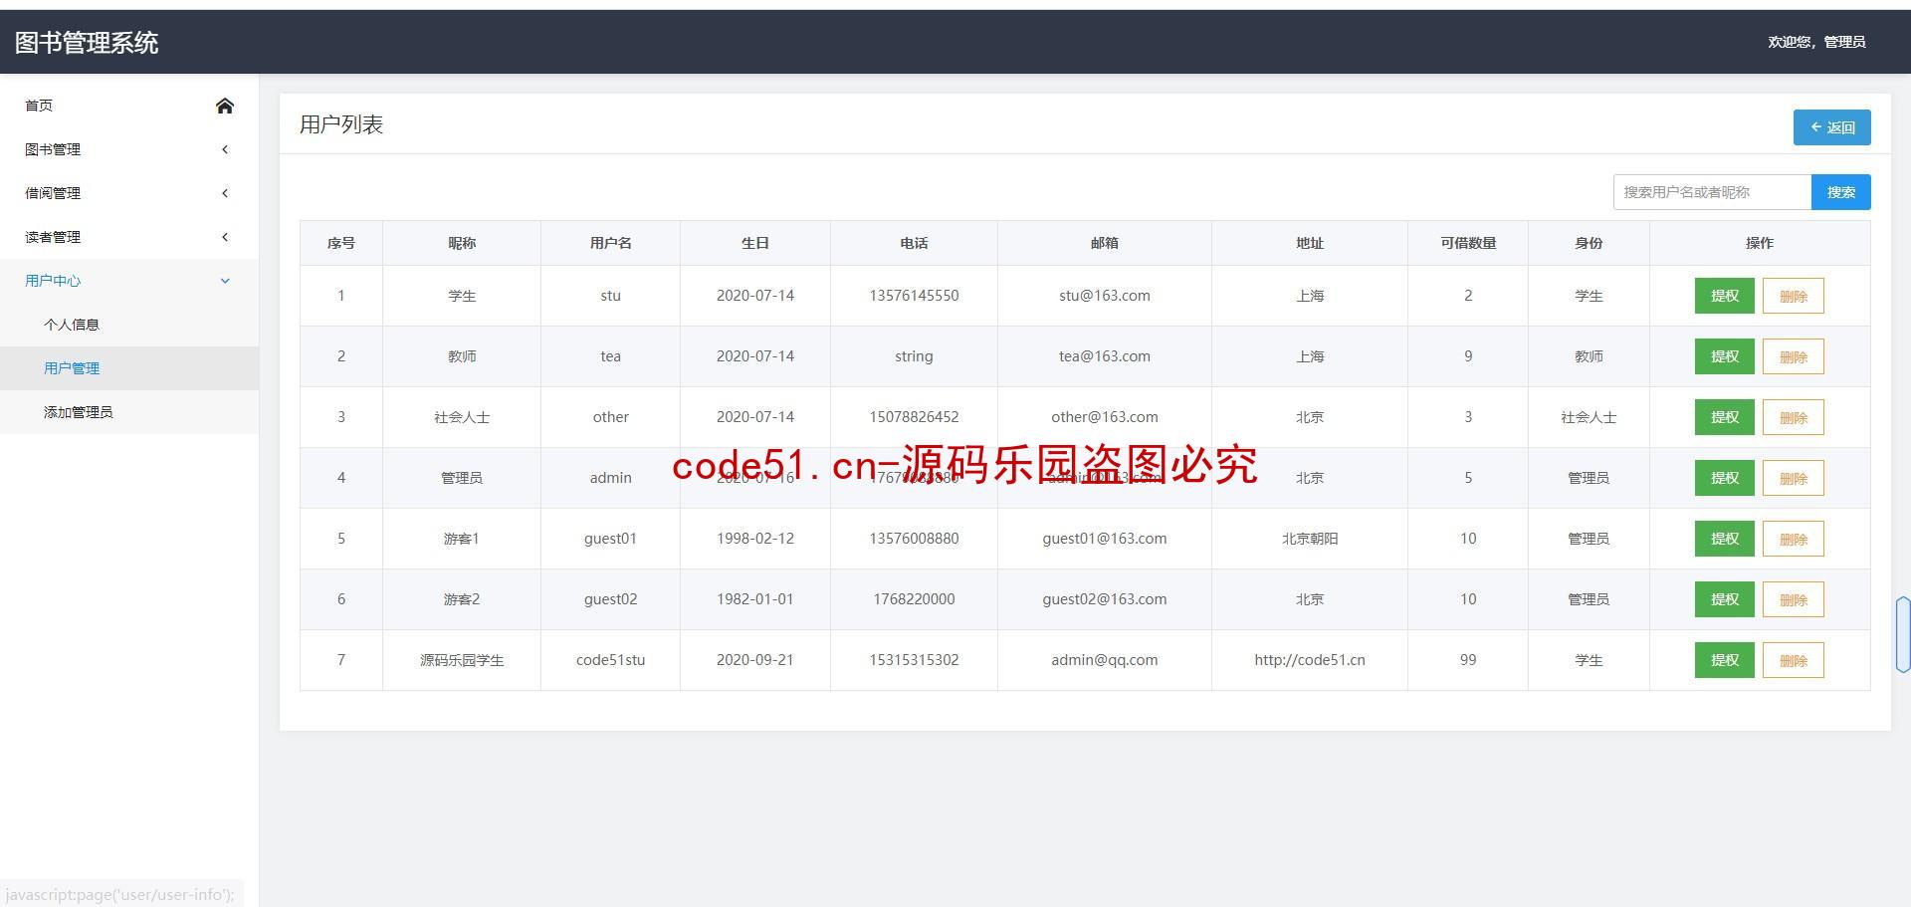Open the 读者管理 sidebar menu
This screenshot has width=1911, height=907.
pyautogui.click(x=129, y=237)
